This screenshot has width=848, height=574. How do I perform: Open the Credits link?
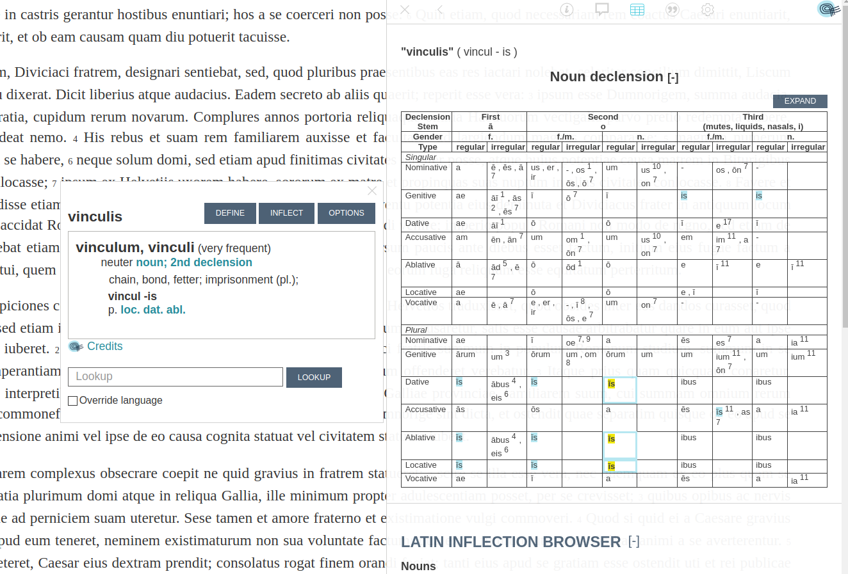(x=105, y=346)
